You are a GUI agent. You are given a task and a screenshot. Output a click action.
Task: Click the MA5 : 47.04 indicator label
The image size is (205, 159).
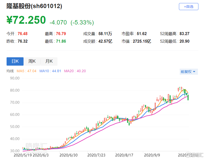26,71
